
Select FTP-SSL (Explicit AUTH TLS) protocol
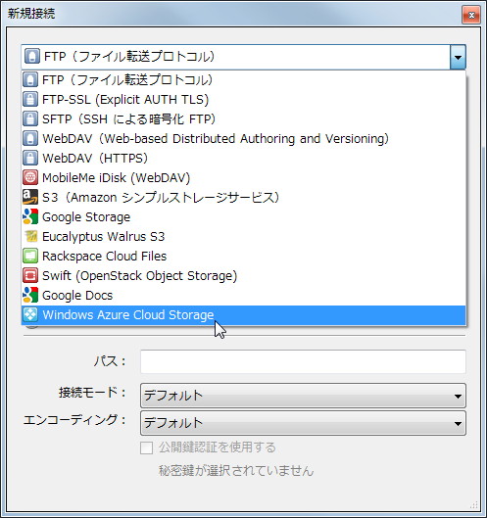pyautogui.click(x=244, y=100)
